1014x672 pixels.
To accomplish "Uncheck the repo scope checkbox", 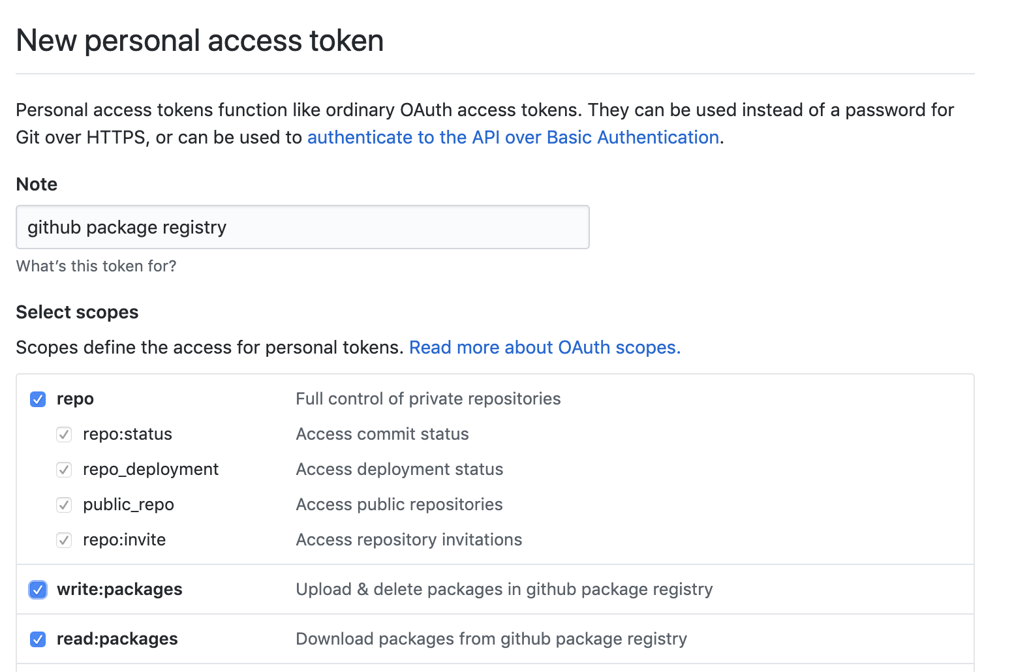I will [x=37, y=399].
